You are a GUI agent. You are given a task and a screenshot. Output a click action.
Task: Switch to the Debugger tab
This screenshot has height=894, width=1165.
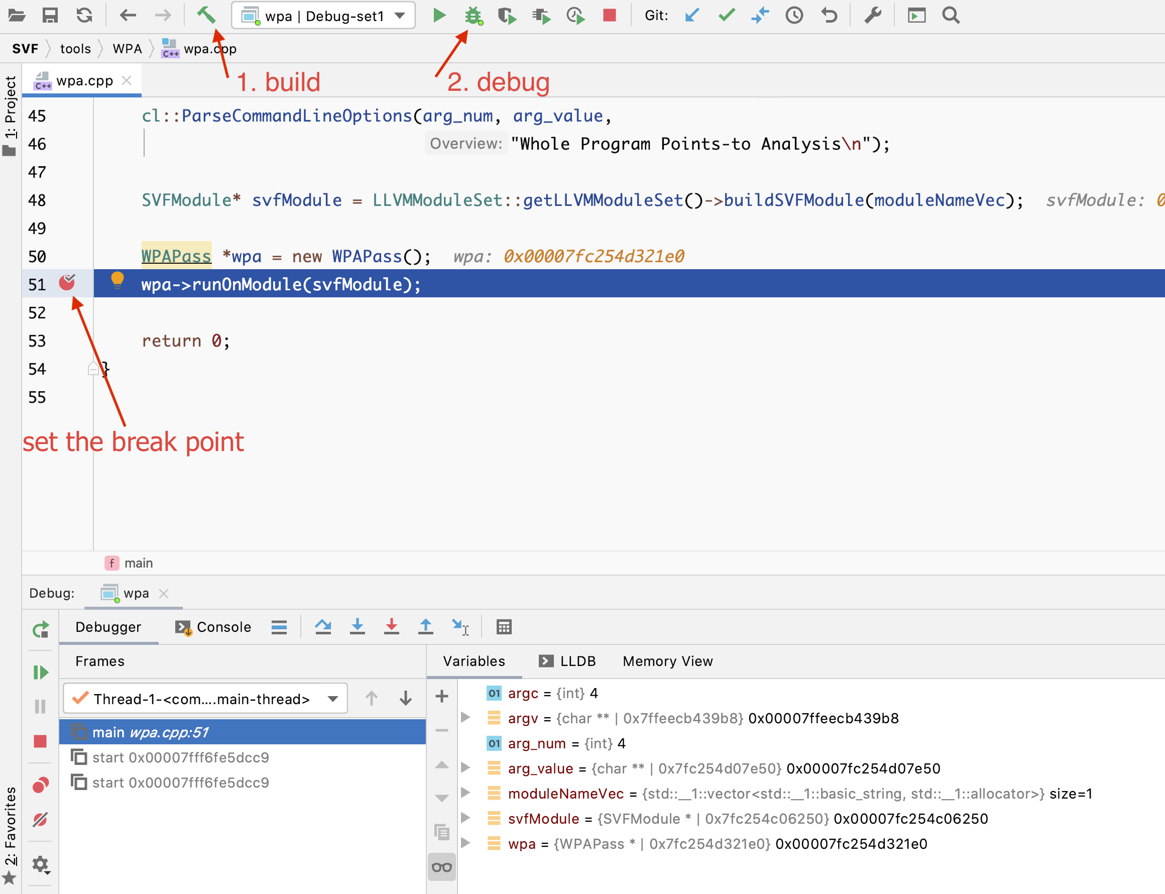click(x=108, y=627)
